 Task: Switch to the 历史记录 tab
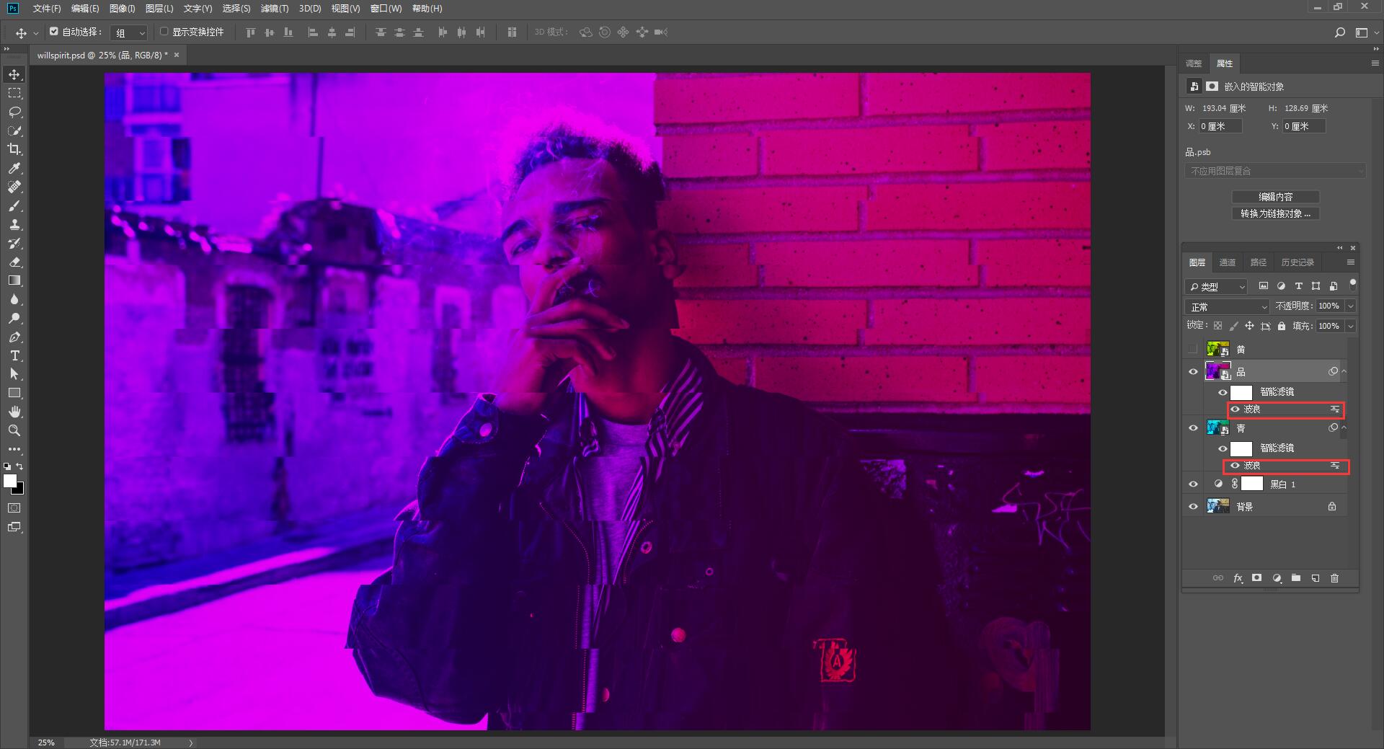[x=1297, y=262]
